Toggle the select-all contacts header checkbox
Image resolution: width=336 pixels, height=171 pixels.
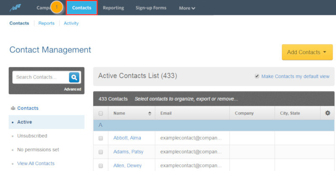pos(101,113)
